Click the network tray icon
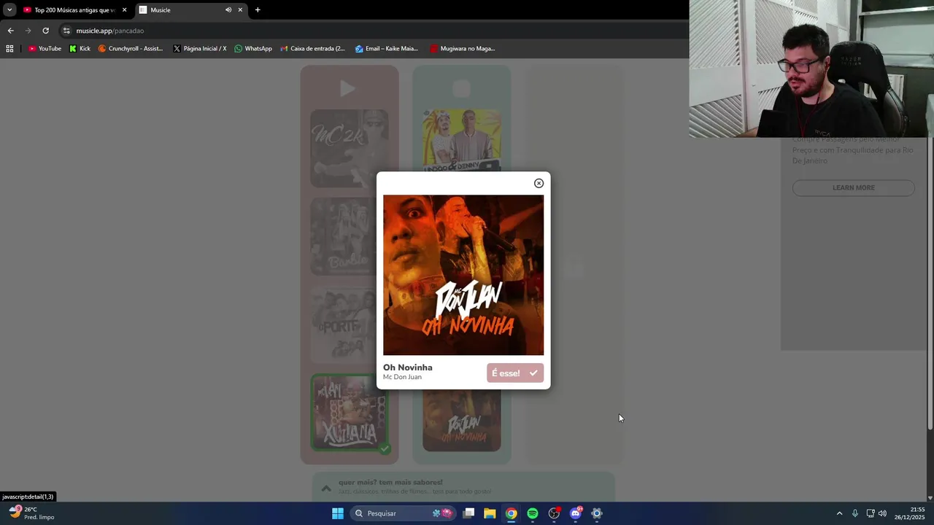This screenshot has width=934, height=525. point(870,513)
